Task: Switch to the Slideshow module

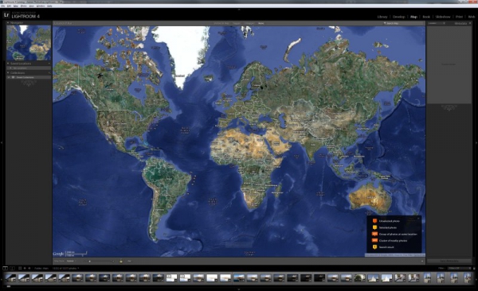Action: coord(443,17)
